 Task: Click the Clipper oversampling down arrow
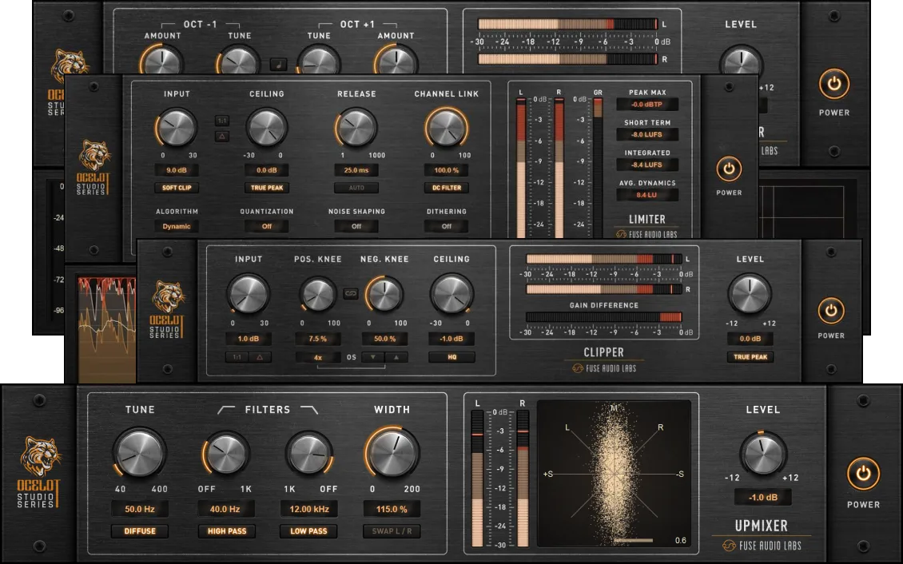point(372,357)
